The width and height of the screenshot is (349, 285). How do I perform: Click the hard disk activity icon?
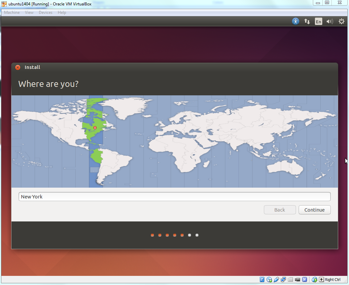pos(262,280)
